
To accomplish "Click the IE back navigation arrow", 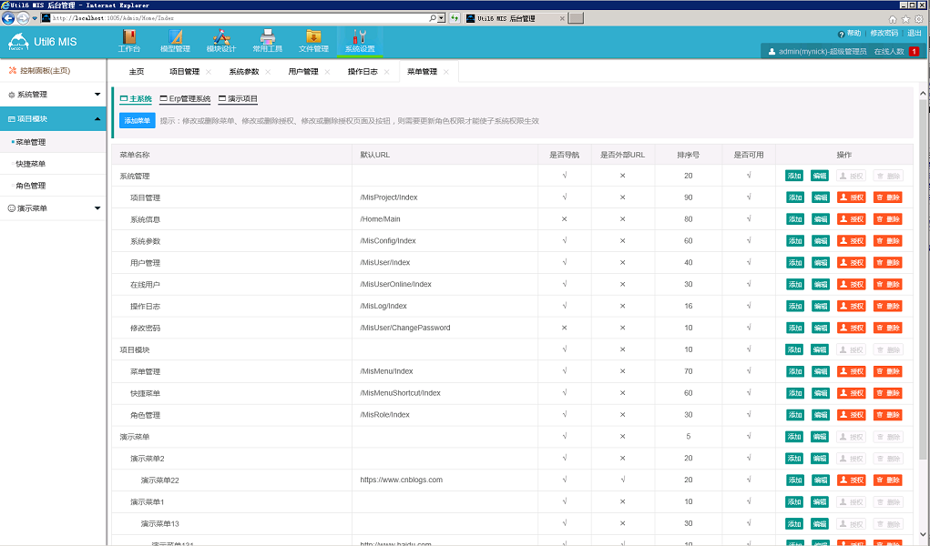I will [x=9, y=18].
